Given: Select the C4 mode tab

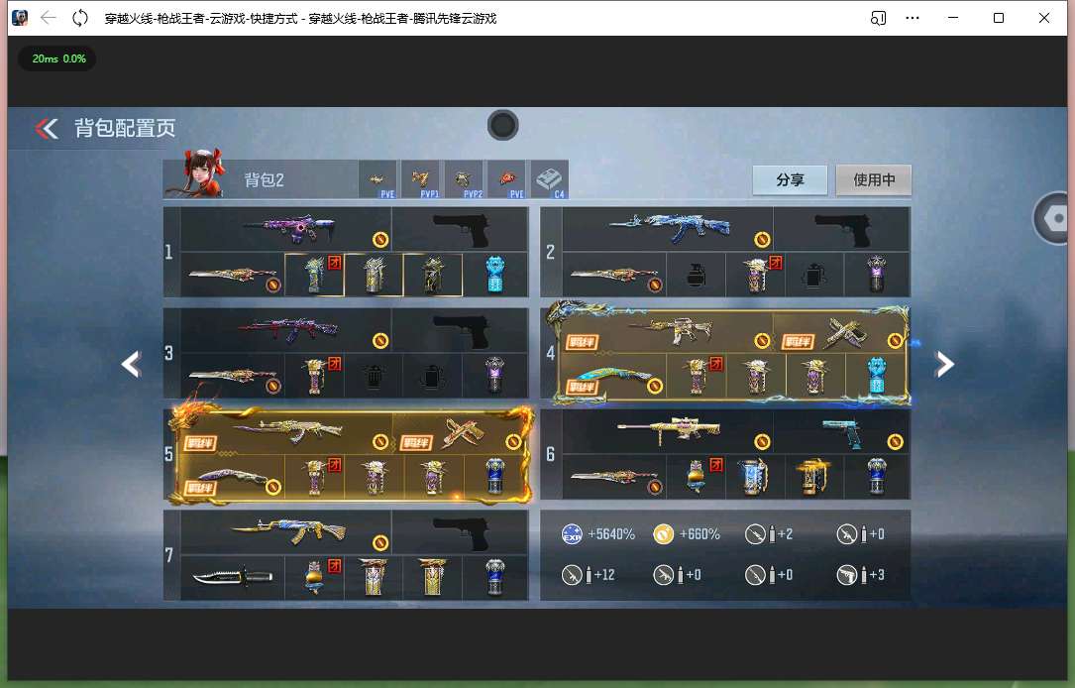Looking at the screenshot, I should pos(549,179).
